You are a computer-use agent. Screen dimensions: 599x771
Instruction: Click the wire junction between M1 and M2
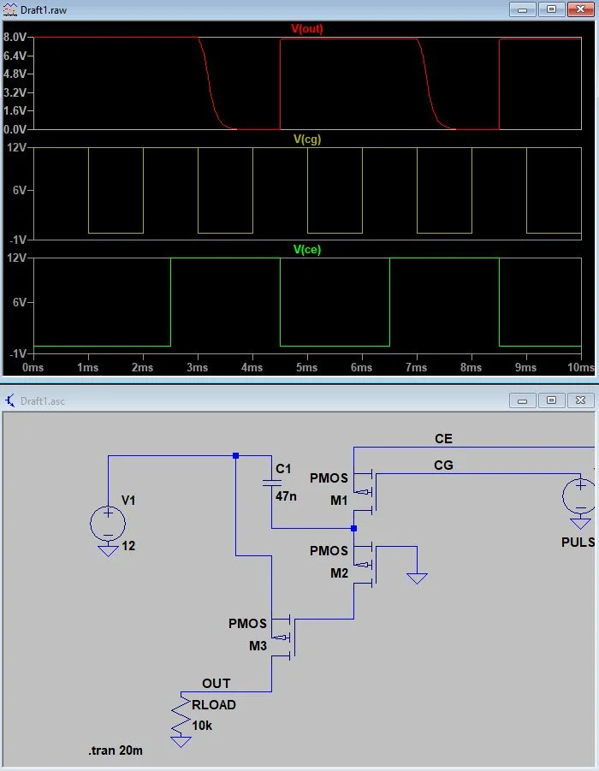(353, 528)
